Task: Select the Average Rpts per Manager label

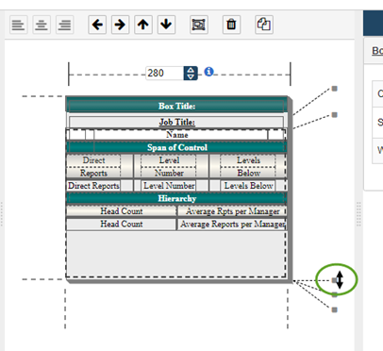Action: (x=232, y=211)
